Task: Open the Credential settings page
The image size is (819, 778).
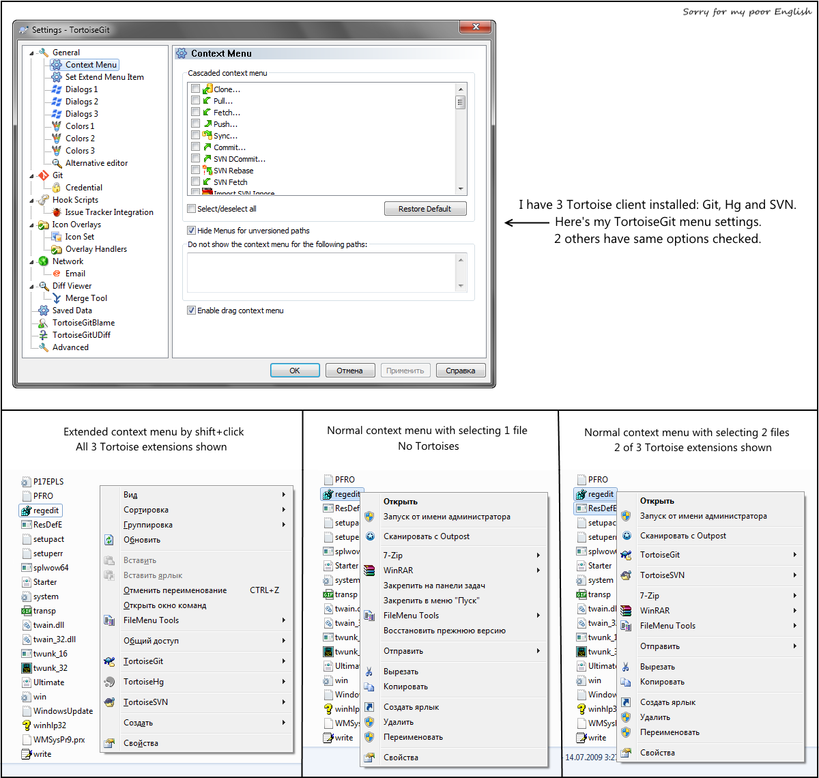Action: click(x=84, y=188)
